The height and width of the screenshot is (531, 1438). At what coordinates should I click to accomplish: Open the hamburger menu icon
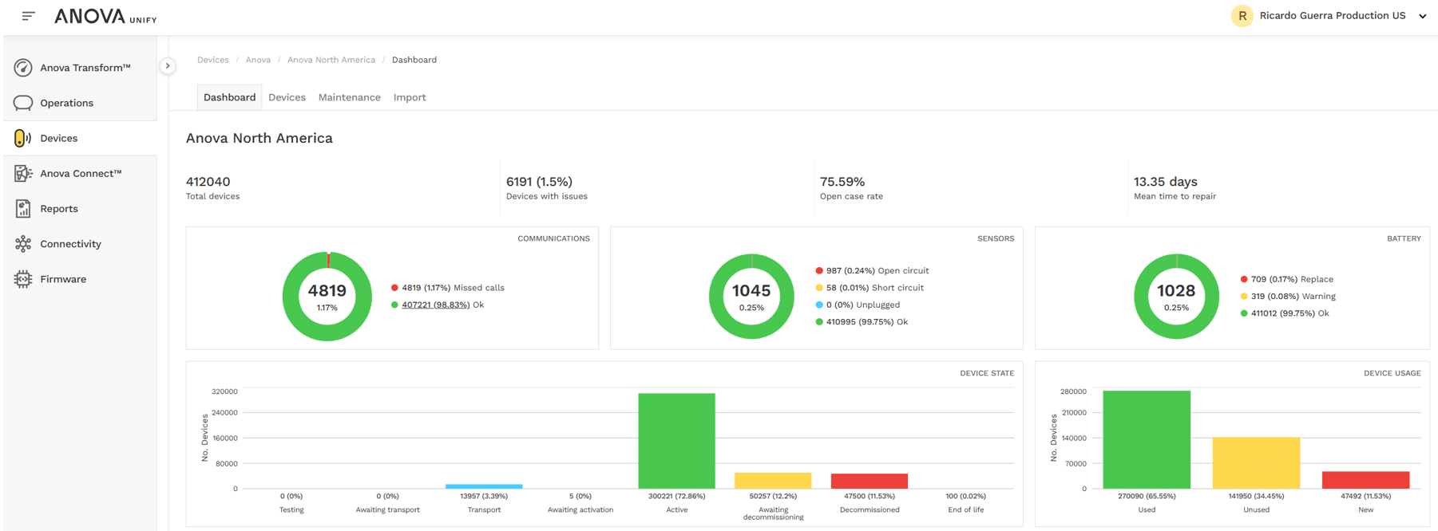pos(29,16)
